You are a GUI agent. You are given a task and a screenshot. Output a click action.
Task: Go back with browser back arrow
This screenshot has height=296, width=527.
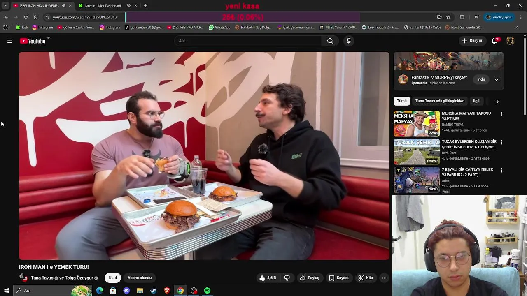pyautogui.click(x=6, y=17)
